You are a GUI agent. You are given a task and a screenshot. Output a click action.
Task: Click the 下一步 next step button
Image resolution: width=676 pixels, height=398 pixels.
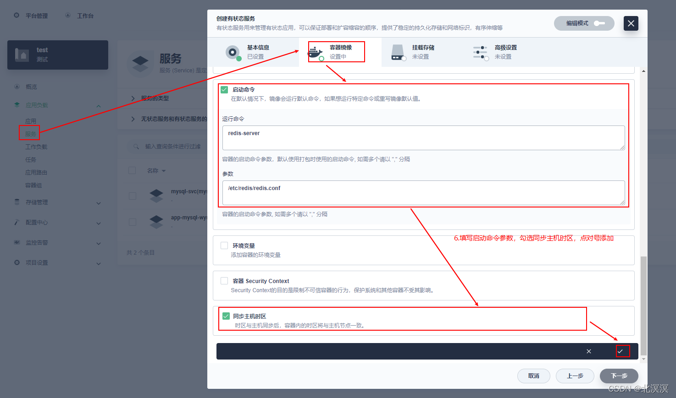tap(619, 376)
